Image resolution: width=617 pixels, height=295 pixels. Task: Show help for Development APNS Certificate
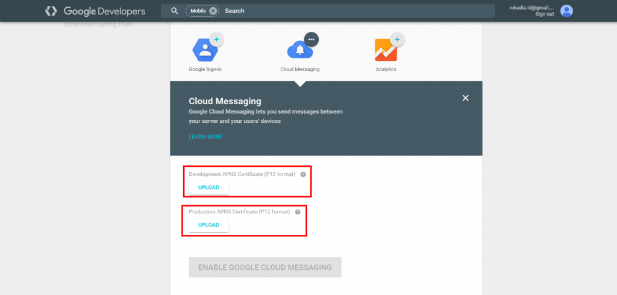(x=303, y=174)
